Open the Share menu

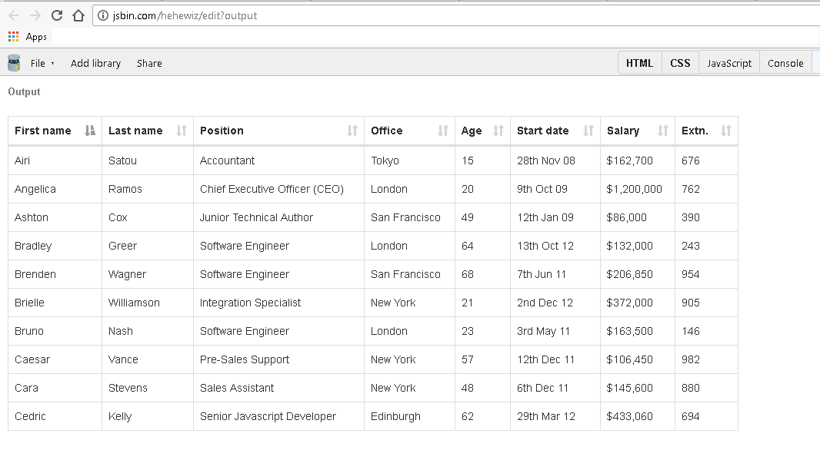149,63
